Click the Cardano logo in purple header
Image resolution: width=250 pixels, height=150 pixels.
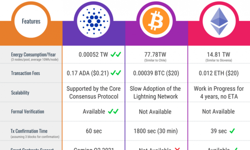coord(94,21)
